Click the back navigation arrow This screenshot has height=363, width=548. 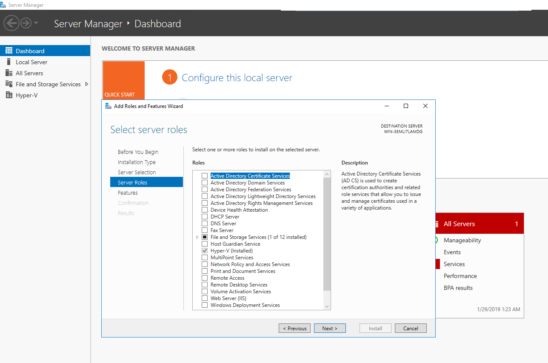12,23
